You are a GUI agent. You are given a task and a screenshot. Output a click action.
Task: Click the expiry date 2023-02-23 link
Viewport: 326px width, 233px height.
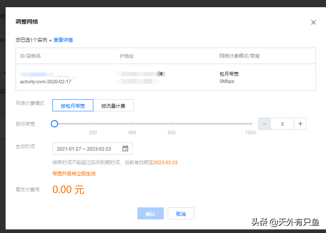(x=165, y=163)
